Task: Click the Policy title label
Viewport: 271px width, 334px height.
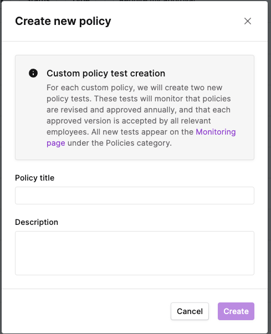Action: pyautogui.click(x=35, y=178)
